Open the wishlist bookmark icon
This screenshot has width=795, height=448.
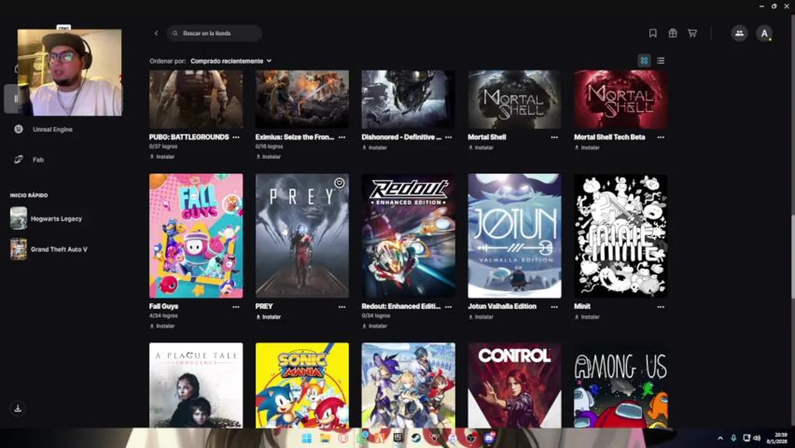coord(653,33)
